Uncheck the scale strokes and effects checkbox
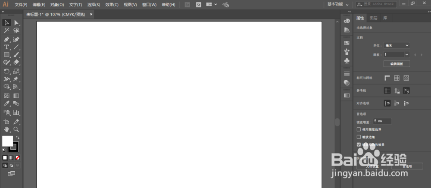 359,144
